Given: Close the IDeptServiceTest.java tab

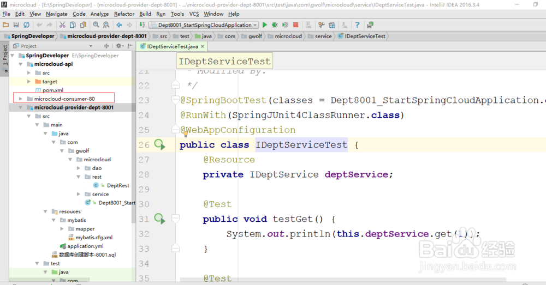Looking at the screenshot, I should point(203,46).
